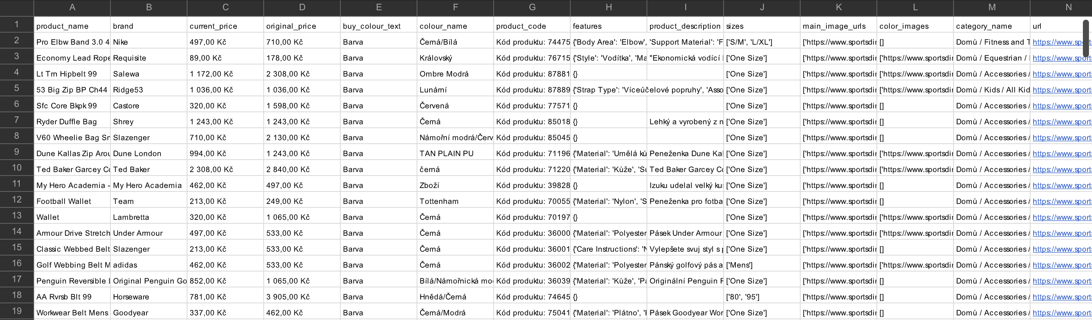The image size is (1092, 320).
Task: Select the Salewa brand cell
Action: (148, 74)
